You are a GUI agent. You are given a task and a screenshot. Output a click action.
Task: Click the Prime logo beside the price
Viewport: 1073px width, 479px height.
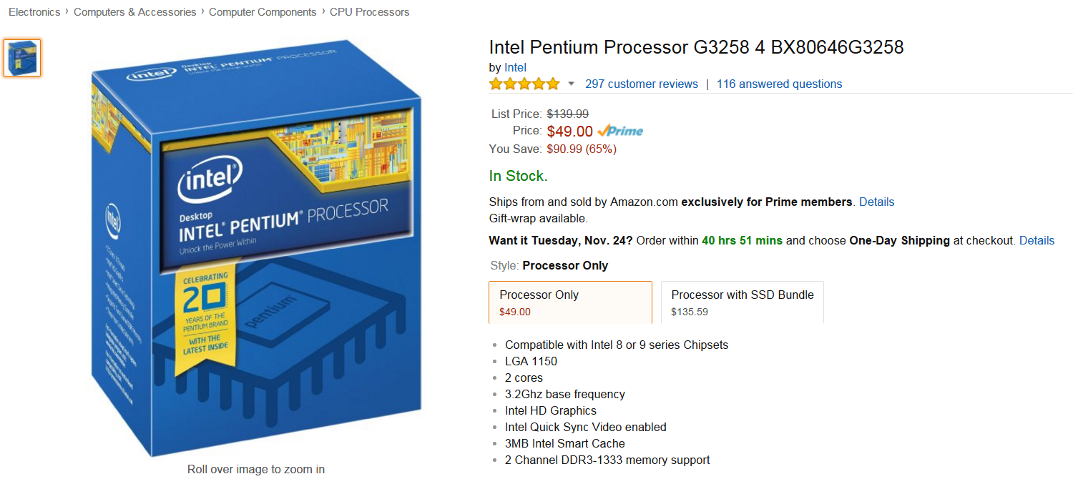coord(620,131)
